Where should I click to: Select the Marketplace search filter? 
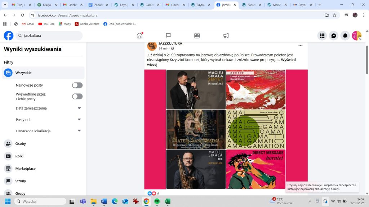coord(25,169)
